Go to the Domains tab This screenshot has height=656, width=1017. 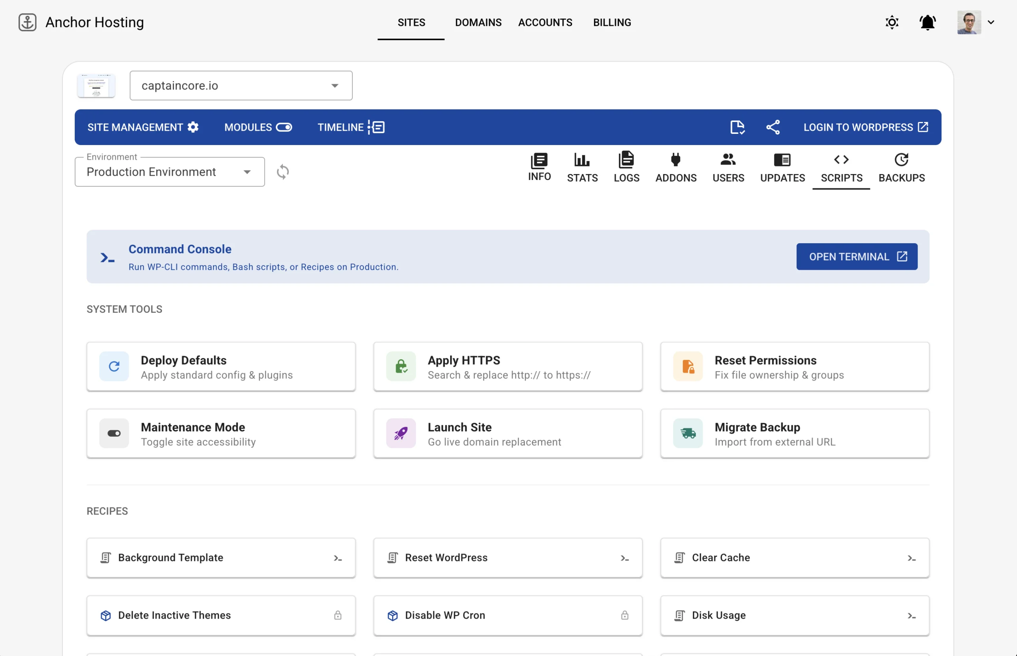[478, 23]
